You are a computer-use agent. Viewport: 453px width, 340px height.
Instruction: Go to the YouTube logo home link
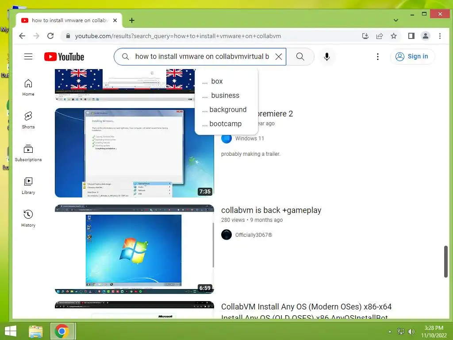(64, 57)
